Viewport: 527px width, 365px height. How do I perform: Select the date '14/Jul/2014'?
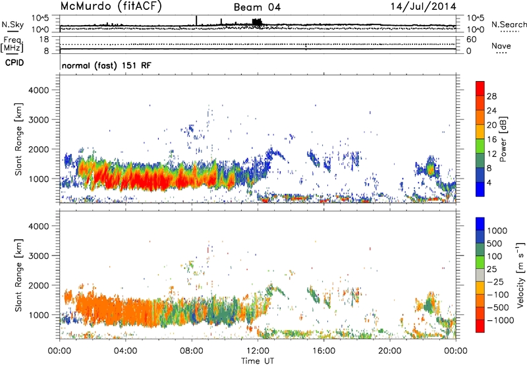tap(423, 7)
